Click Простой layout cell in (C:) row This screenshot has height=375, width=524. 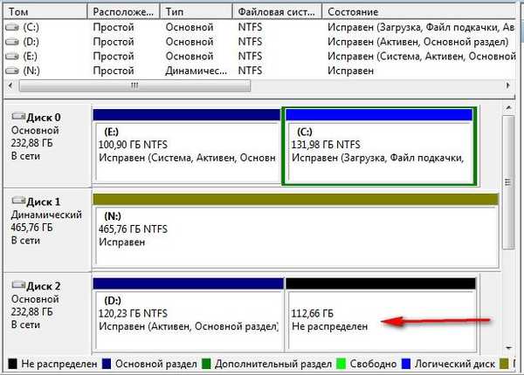click(x=114, y=27)
